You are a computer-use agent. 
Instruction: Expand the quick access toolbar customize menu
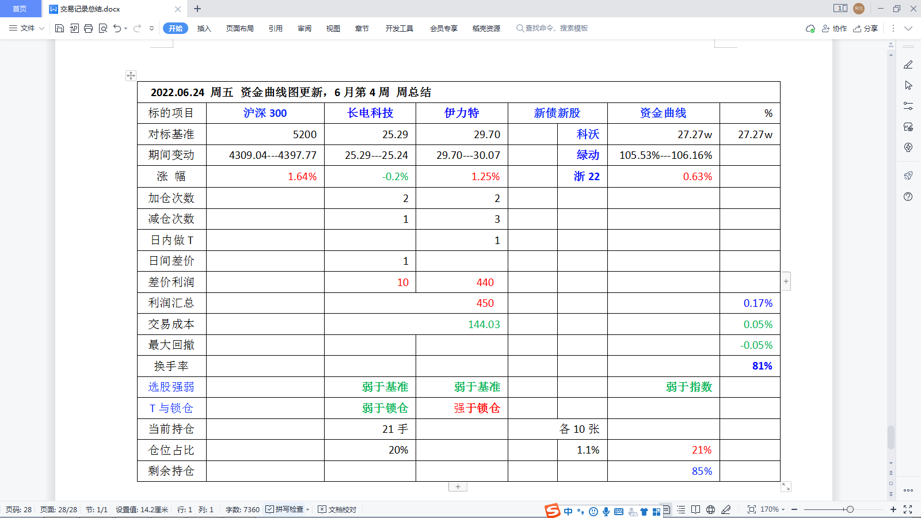pos(151,28)
